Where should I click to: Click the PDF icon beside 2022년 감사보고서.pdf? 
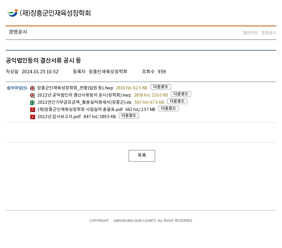click(33, 117)
